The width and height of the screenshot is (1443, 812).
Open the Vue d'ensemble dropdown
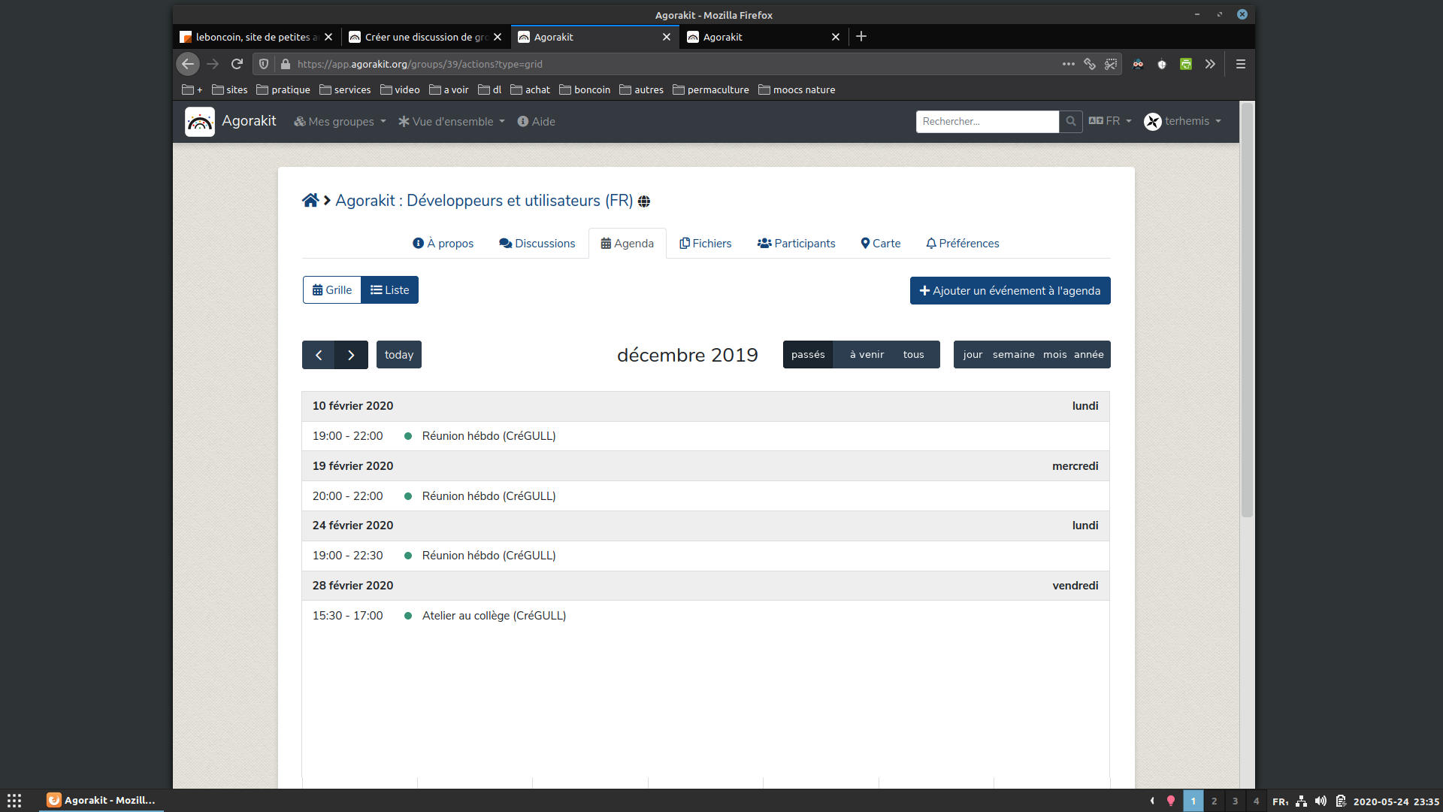[452, 122]
